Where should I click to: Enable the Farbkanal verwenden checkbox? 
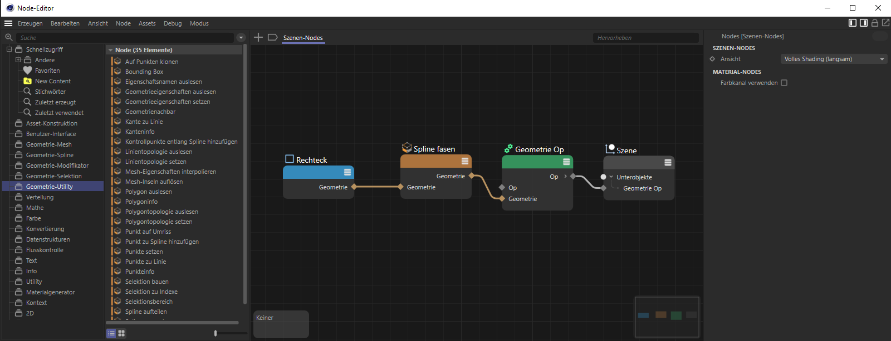784,83
